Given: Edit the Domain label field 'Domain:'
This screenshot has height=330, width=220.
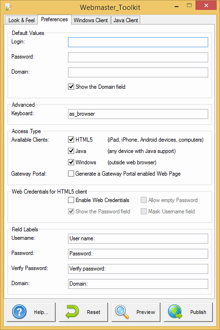Looking at the screenshot, I should (x=138, y=284).
